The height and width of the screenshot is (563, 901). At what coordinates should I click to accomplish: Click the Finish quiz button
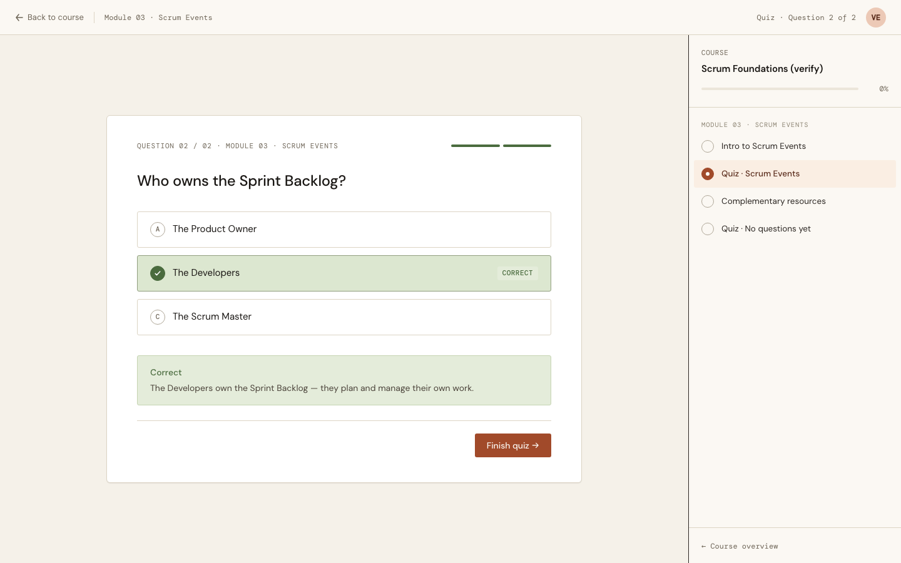coord(513,445)
